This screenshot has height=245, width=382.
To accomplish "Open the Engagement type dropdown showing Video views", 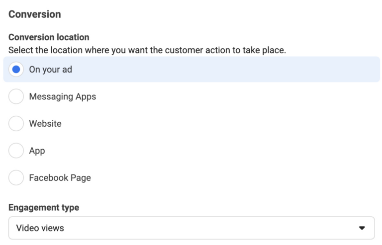I will (191, 228).
